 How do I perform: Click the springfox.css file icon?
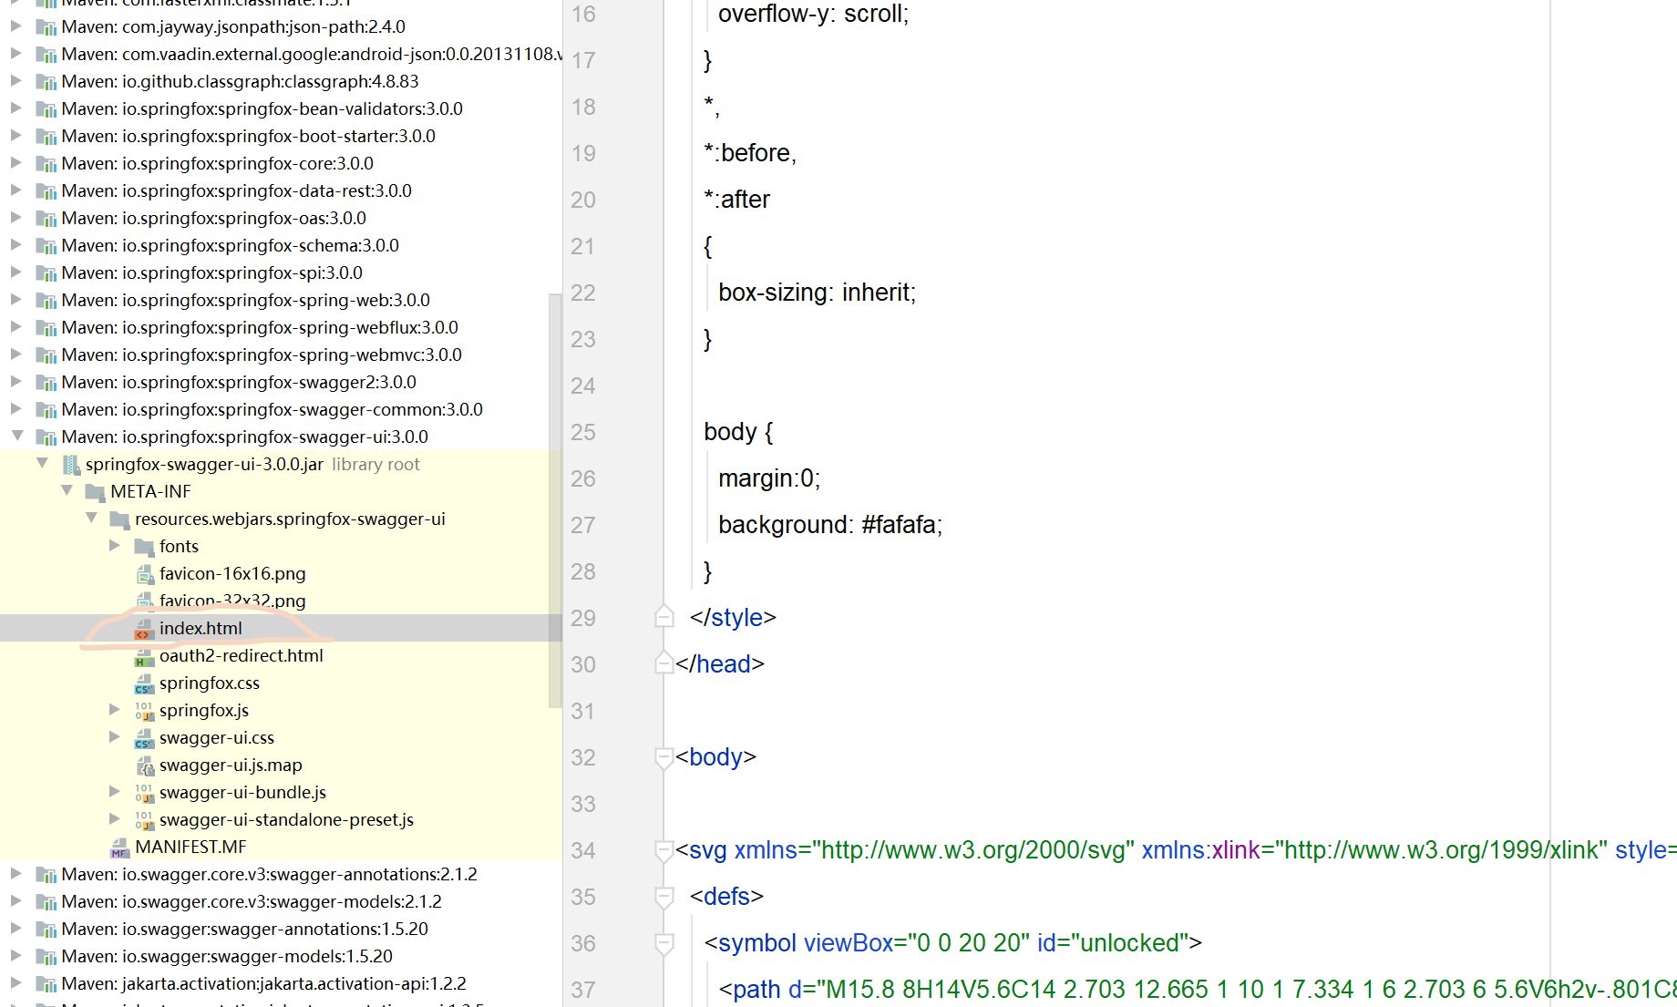144,683
